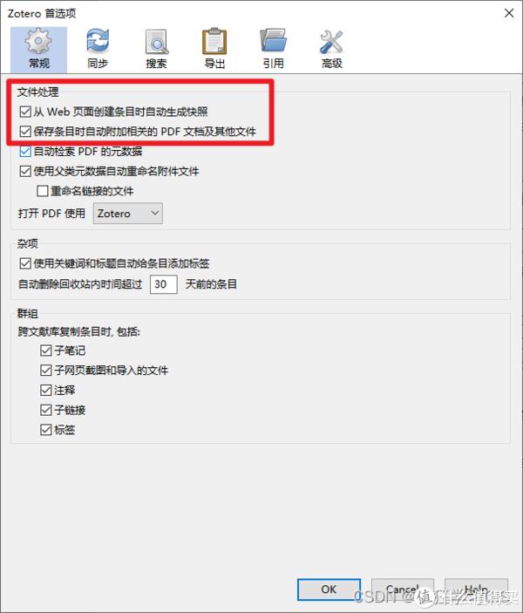Click the 30 days input field

163,284
